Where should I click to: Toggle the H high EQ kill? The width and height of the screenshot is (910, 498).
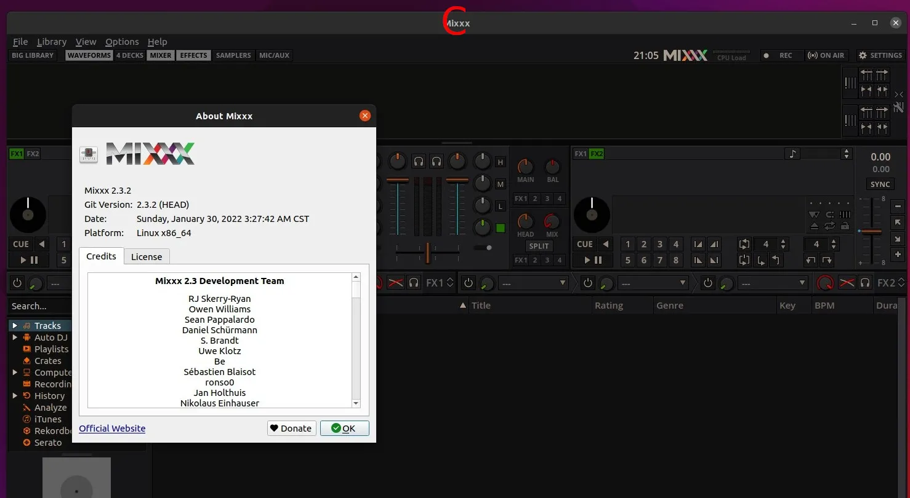pyautogui.click(x=501, y=162)
